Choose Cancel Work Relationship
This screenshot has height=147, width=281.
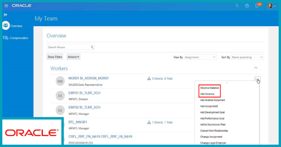(214, 131)
